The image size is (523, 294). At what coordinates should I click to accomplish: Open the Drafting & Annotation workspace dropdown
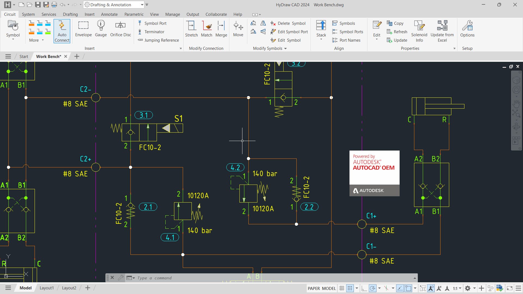pos(114,5)
